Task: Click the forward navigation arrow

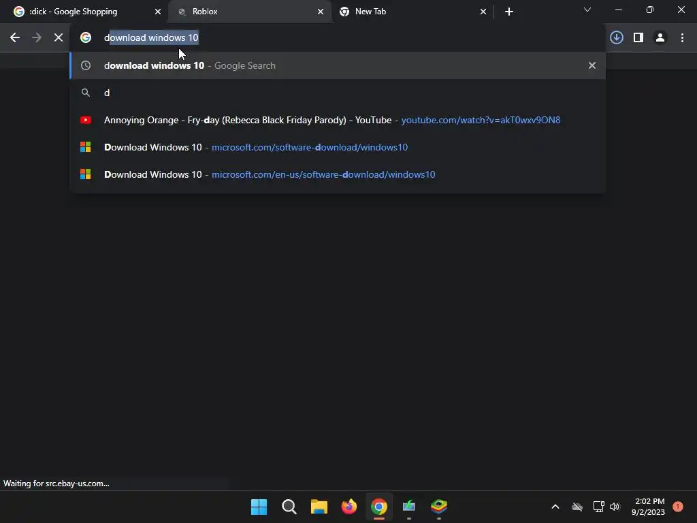Action: point(37,38)
